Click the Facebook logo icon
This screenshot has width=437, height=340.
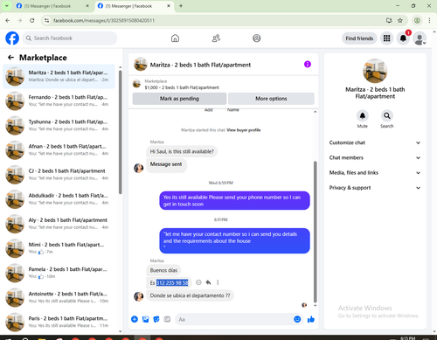[12, 38]
